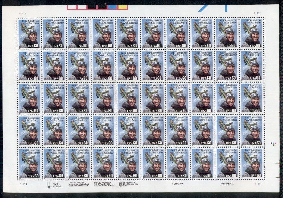Click the stamp in the bottom-left corner of the sheet
283x198 pixels.
[x=30, y=164]
